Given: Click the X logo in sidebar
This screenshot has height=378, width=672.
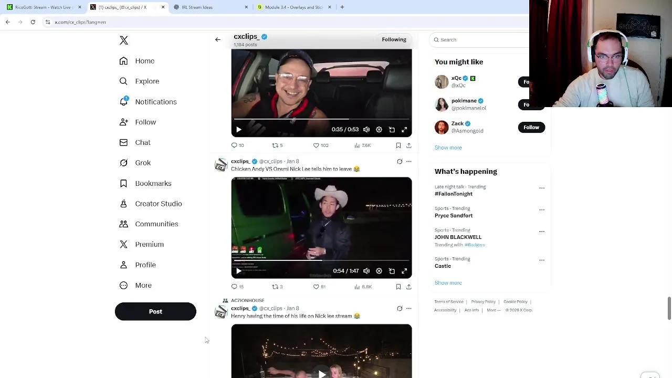Looking at the screenshot, I should point(124,40).
